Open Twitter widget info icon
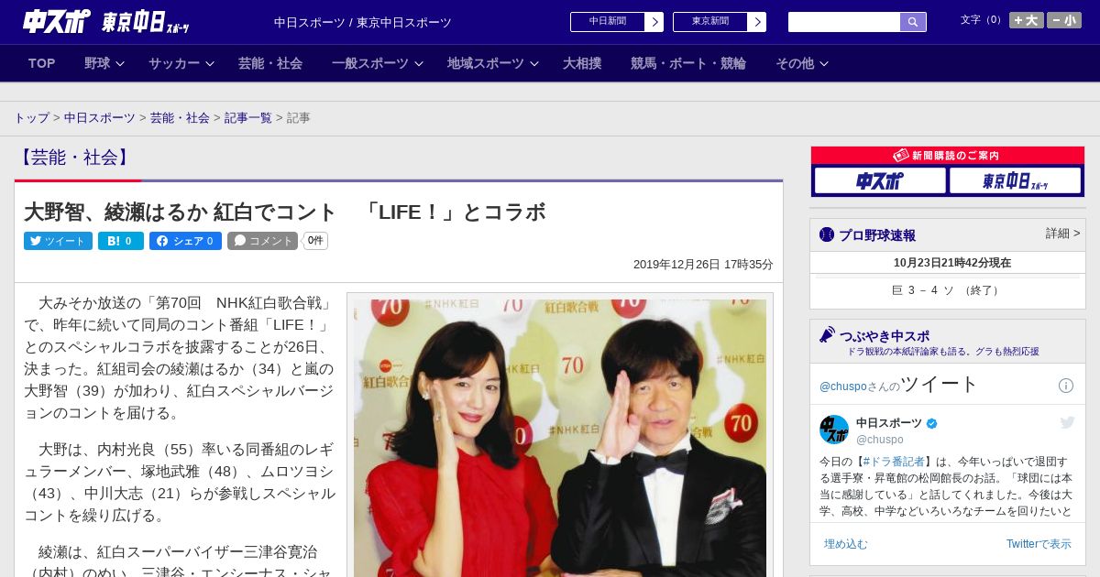This screenshot has width=1100, height=577. point(1066,386)
